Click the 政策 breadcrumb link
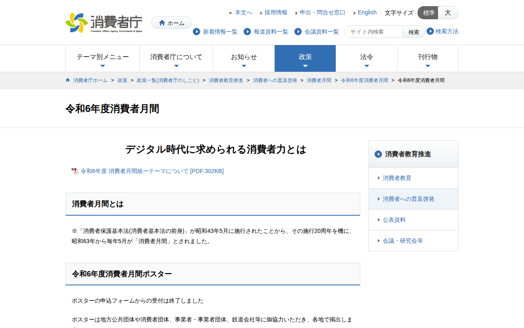Screen dimensions: 524x328 coord(122,80)
